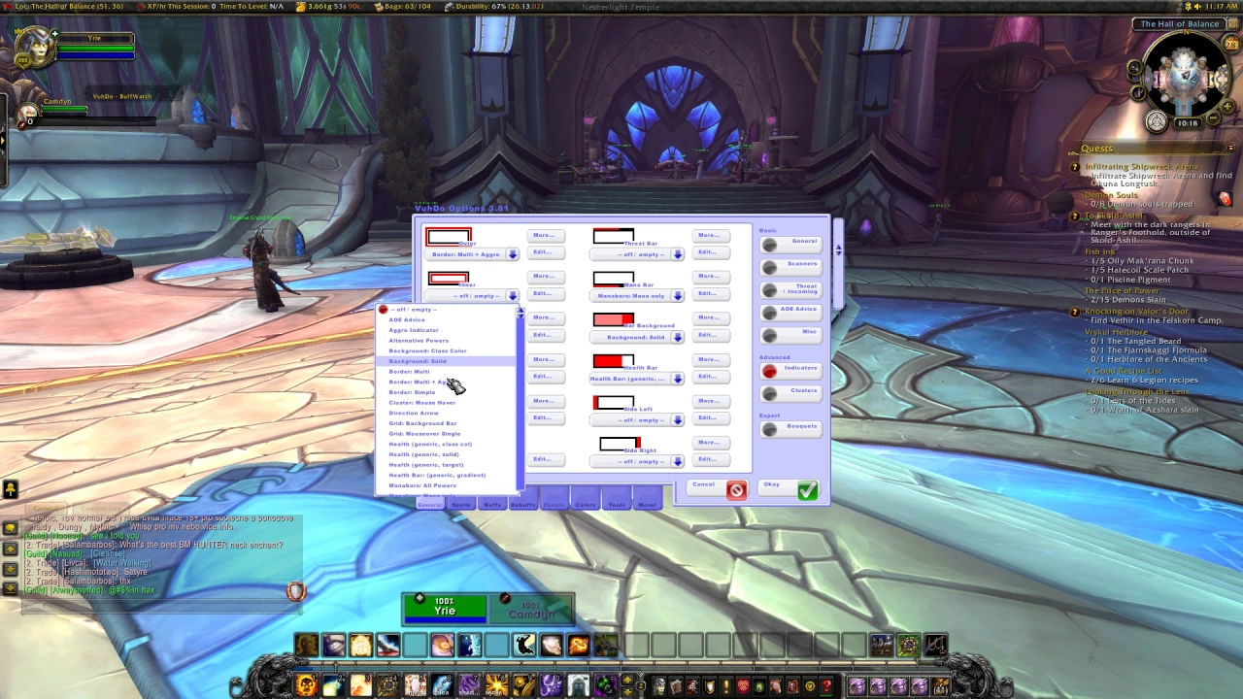Screen dimensions: 1243x699
Task: Open the calendar button showing 28
Action: 1231,45
